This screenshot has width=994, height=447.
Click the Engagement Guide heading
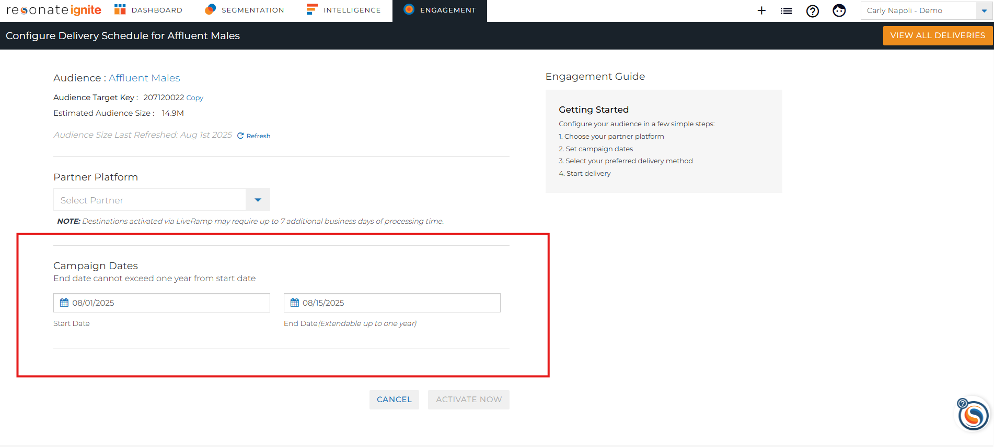(595, 76)
